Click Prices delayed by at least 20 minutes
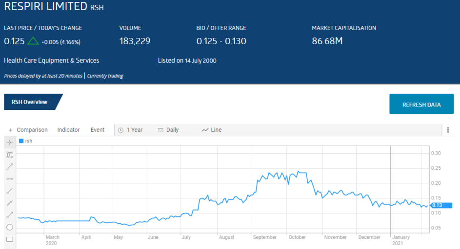460x249 pixels. 43,76
